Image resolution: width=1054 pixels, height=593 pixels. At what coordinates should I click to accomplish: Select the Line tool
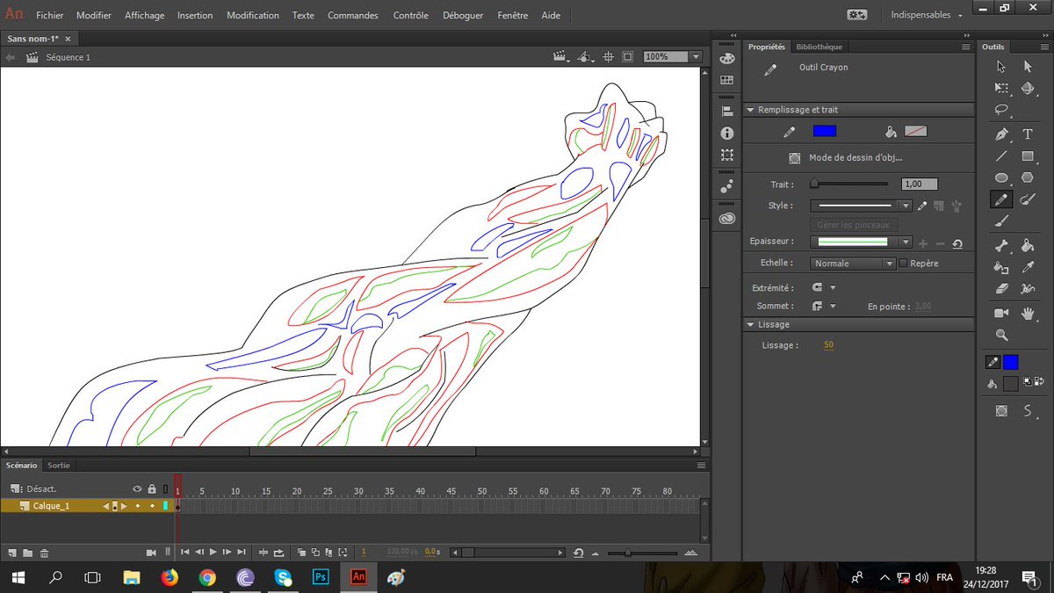click(1001, 156)
